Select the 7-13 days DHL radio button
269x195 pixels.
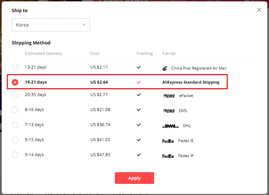pyautogui.click(x=15, y=125)
